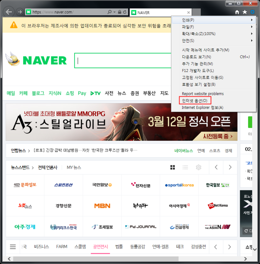The height and width of the screenshot is (264, 260).
Task: Open address bar dropdown arrow
Action: click(115, 12)
